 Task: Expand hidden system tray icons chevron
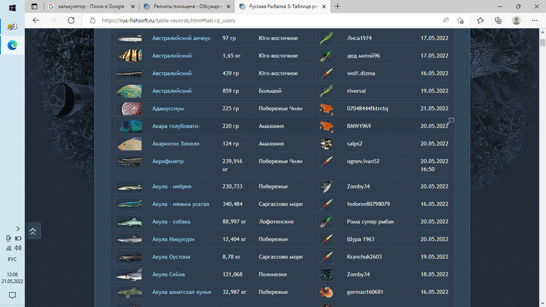pyautogui.click(x=17, y=228)
